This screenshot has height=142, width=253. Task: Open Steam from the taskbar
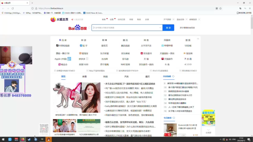click(29, 139)
